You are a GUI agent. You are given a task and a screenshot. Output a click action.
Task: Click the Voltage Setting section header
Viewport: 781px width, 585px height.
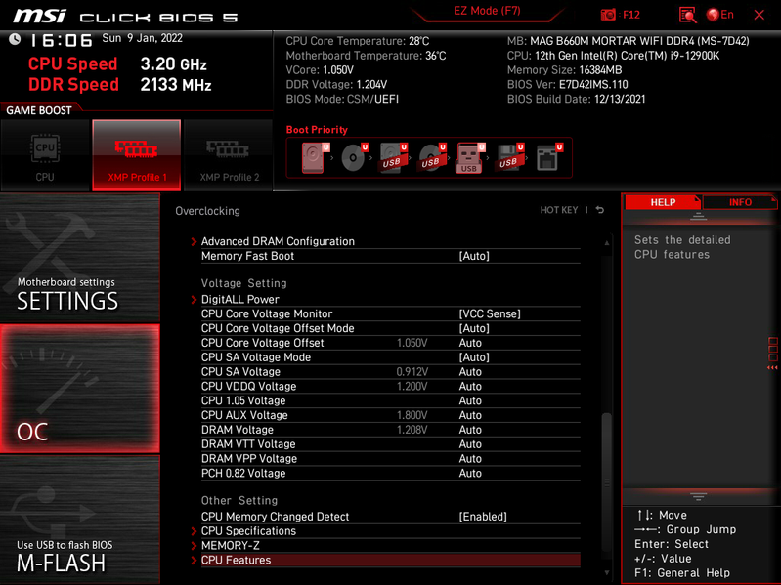click(244, 283)
